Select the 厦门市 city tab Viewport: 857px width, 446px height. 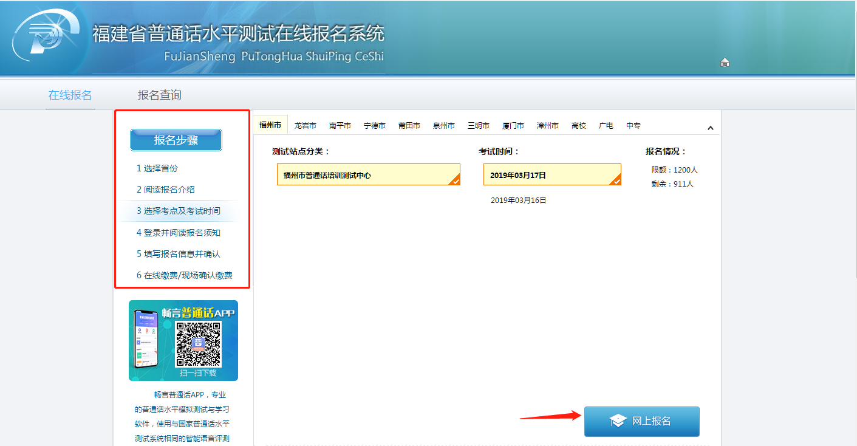point(513,126)
